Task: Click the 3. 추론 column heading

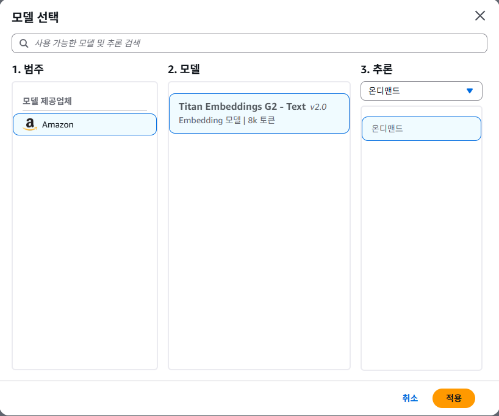Action: click(376, 69)
